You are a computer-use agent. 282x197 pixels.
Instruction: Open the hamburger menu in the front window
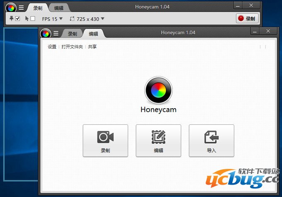[56, 33]
